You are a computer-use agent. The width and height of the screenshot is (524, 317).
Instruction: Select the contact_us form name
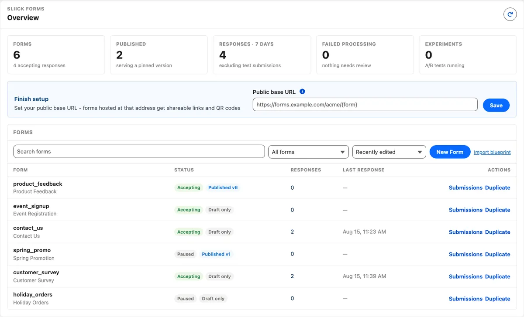coord(28,228)
